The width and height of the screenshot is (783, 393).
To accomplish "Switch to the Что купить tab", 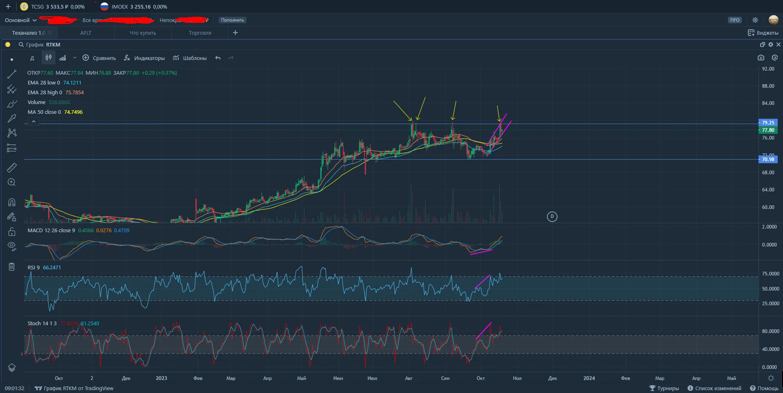I will pos(143,33).
